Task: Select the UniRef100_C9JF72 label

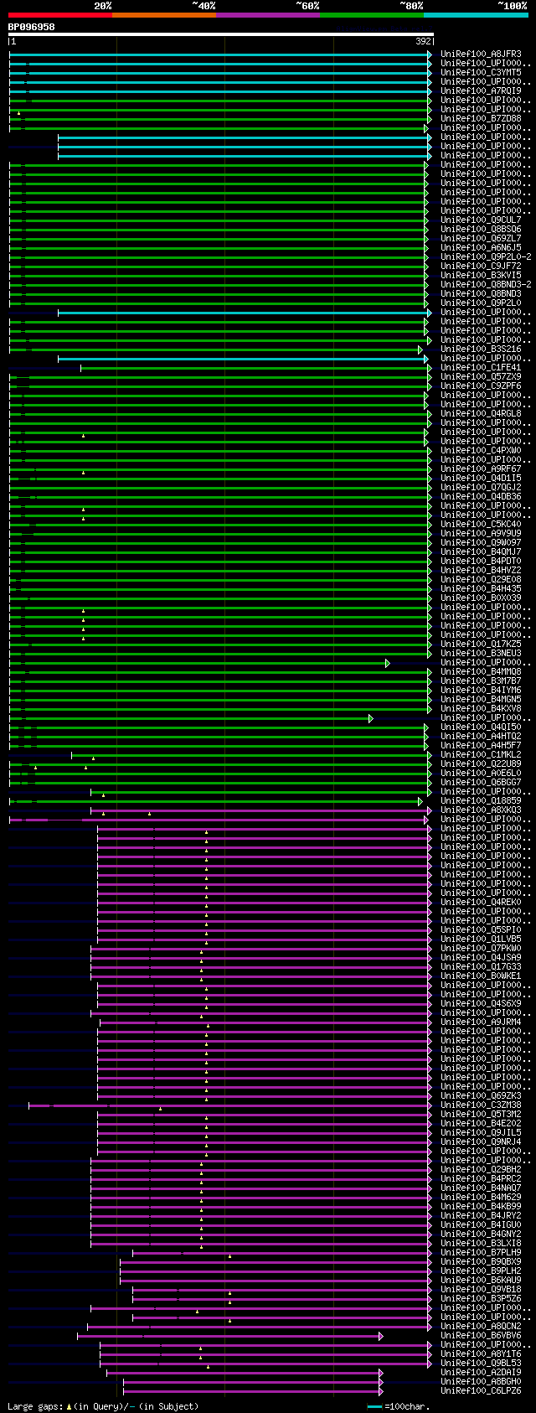Action: 481,267
